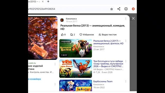Open Реальная белка 2 (2017) title link
This screenshot has height=93, width=165.
pyautogui.click(x=108, y=42)
